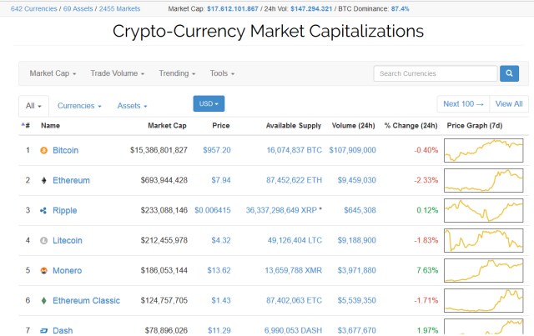Click the View All button
This screenshot has height=336, width=534.
coord(508,104)
